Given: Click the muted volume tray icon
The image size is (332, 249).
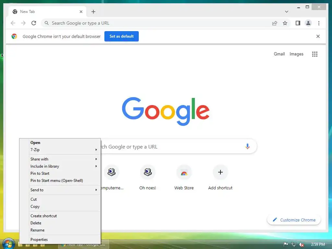Looking at the screenshot, I should click(302, 244).
